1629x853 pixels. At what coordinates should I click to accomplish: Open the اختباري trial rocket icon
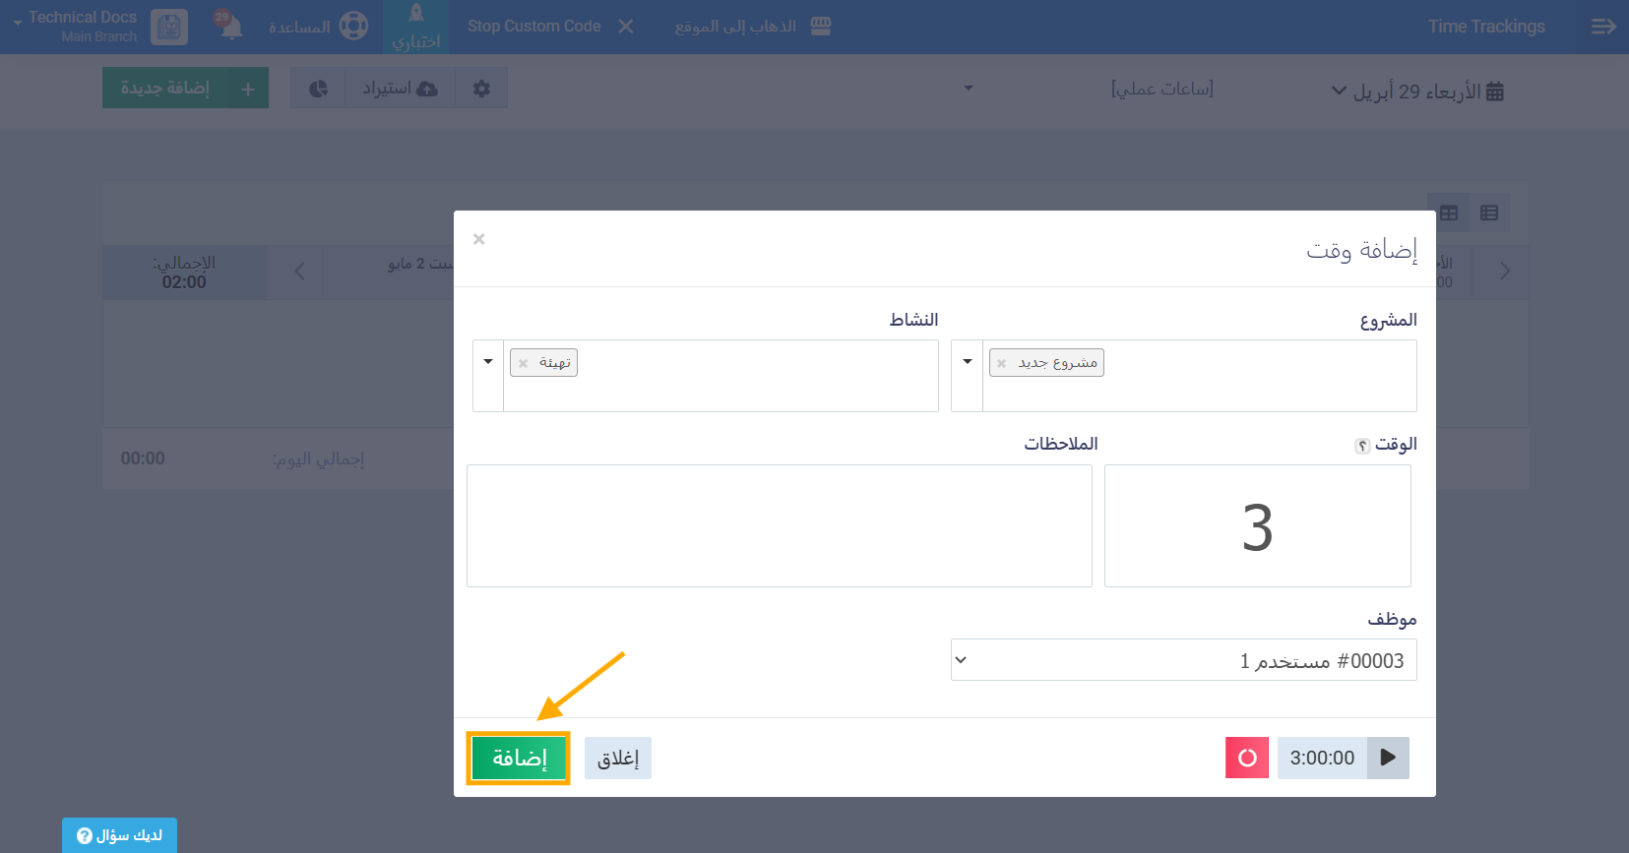(x=416, y=27)
